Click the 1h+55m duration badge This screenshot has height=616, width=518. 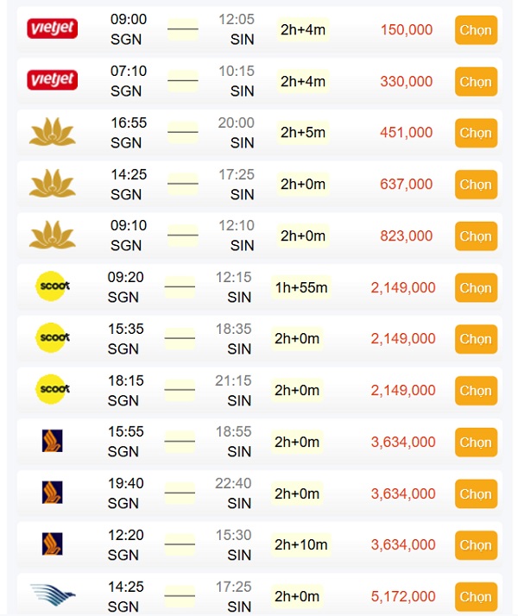301,287
